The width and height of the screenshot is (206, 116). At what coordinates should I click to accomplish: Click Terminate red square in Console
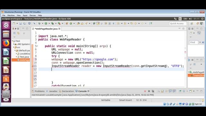145,91
